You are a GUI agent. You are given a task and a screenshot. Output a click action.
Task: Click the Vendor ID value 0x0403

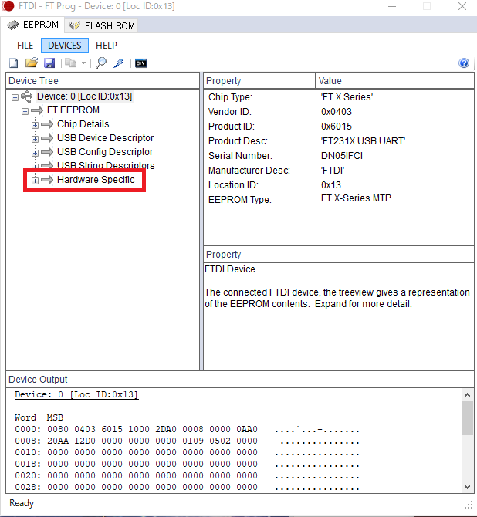(337, 112)
